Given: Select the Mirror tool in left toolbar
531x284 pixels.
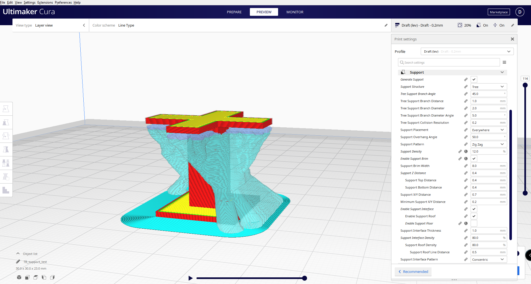Looking at the screenshot, I should (6, 149).
